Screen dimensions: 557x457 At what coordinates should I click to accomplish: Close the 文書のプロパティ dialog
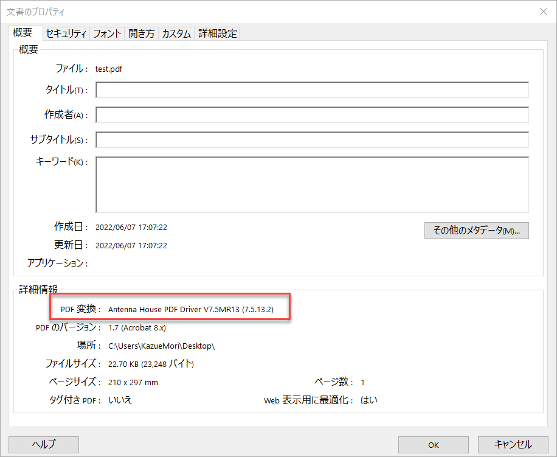pyautogui.click(x=542, y=12)
